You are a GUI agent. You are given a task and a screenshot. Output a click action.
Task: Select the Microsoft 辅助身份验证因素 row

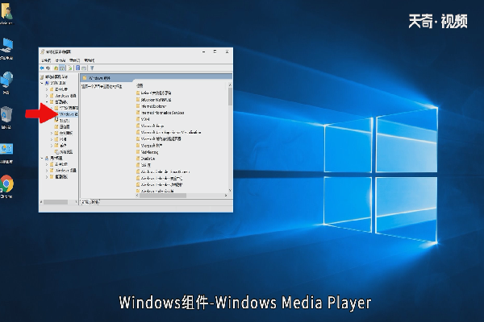tap(159, 139)
